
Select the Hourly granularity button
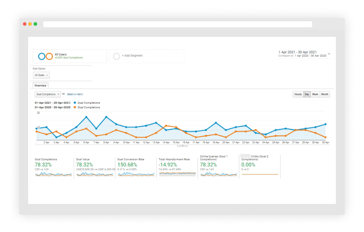[x=298, y=94]
